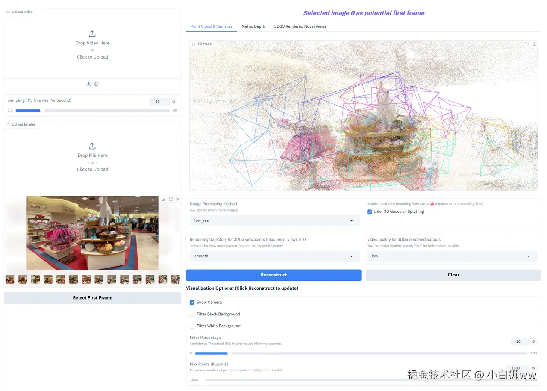The width and height of the screenshot is (547, 391).
Task: Select the first thumbnail in the image strip
Action: coord(9,279)
